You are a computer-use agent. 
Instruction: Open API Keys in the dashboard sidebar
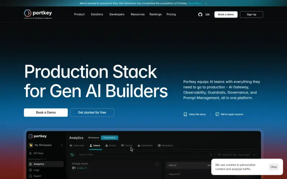tap(38, 153)
